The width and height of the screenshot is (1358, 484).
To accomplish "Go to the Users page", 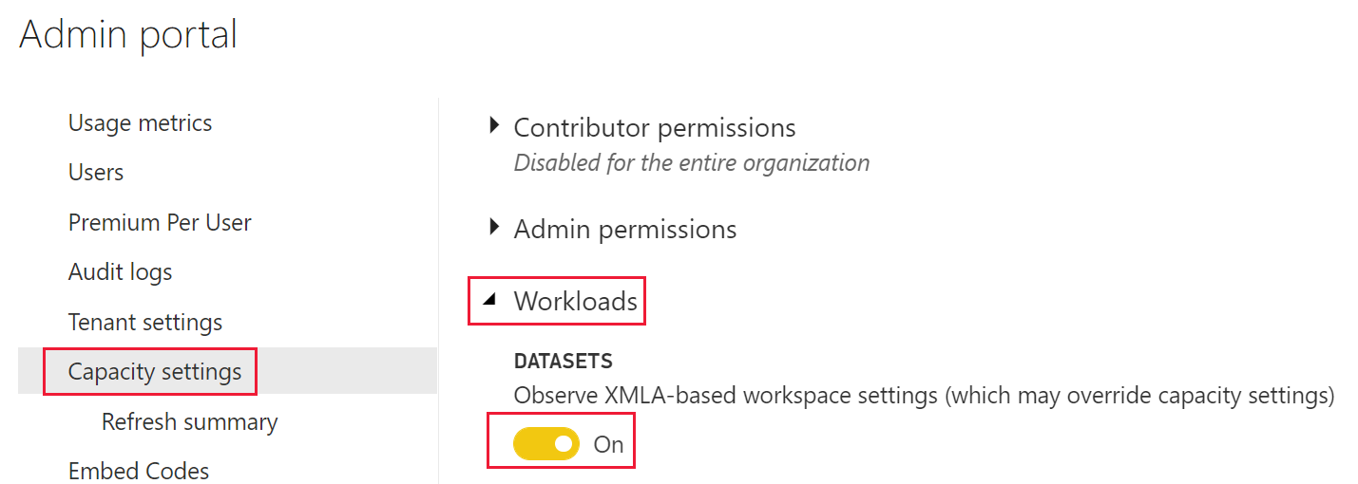I will 96,173.
